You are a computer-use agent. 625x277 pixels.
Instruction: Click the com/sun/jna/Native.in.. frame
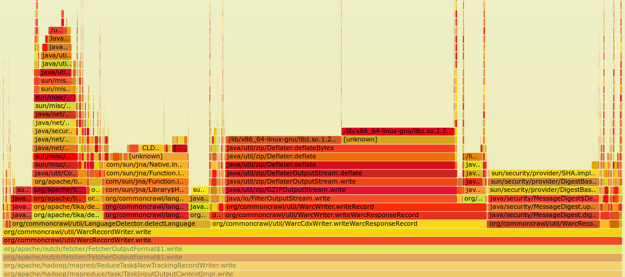(146, 165)
